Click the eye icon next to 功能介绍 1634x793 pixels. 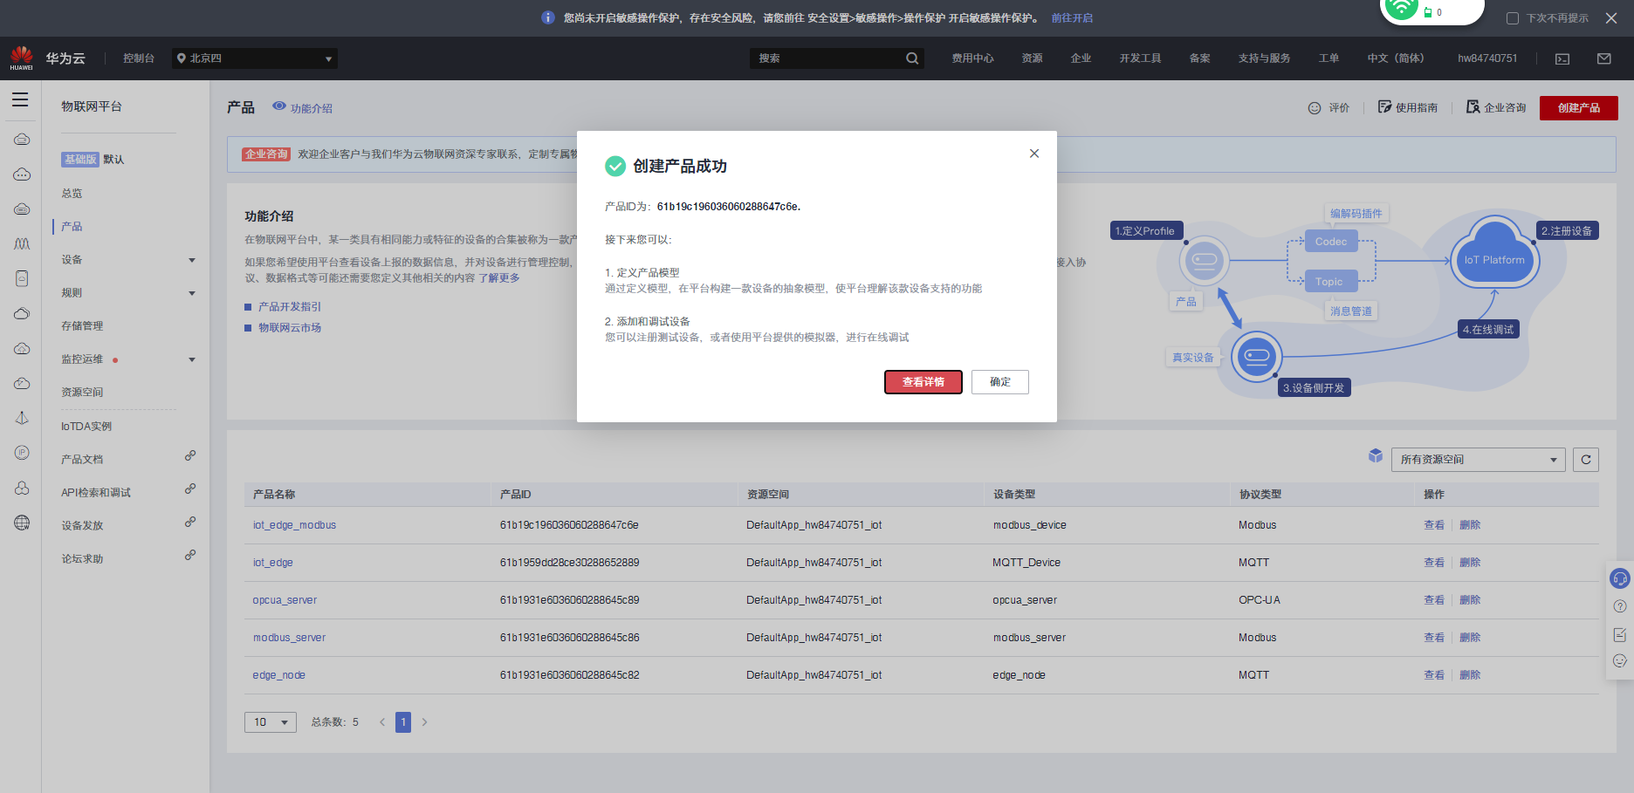coord(279,106)
